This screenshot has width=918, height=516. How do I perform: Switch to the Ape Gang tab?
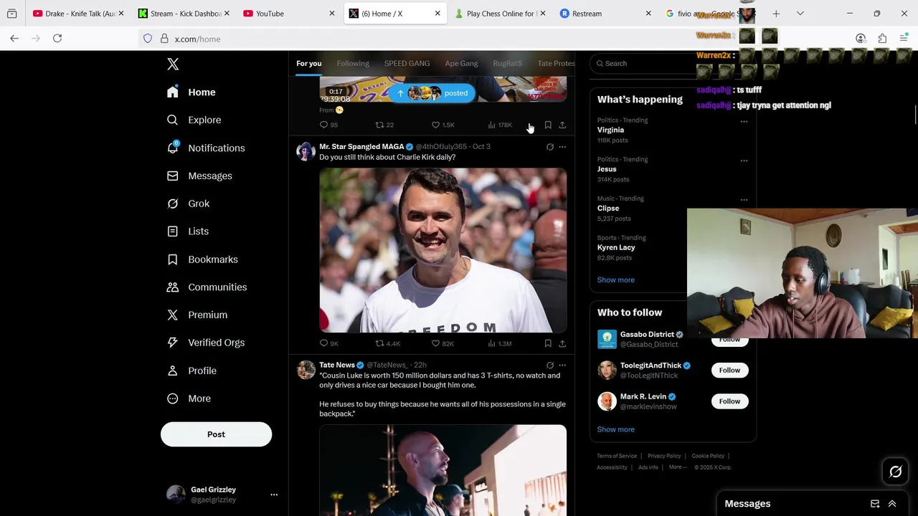[x=461, y=63]
